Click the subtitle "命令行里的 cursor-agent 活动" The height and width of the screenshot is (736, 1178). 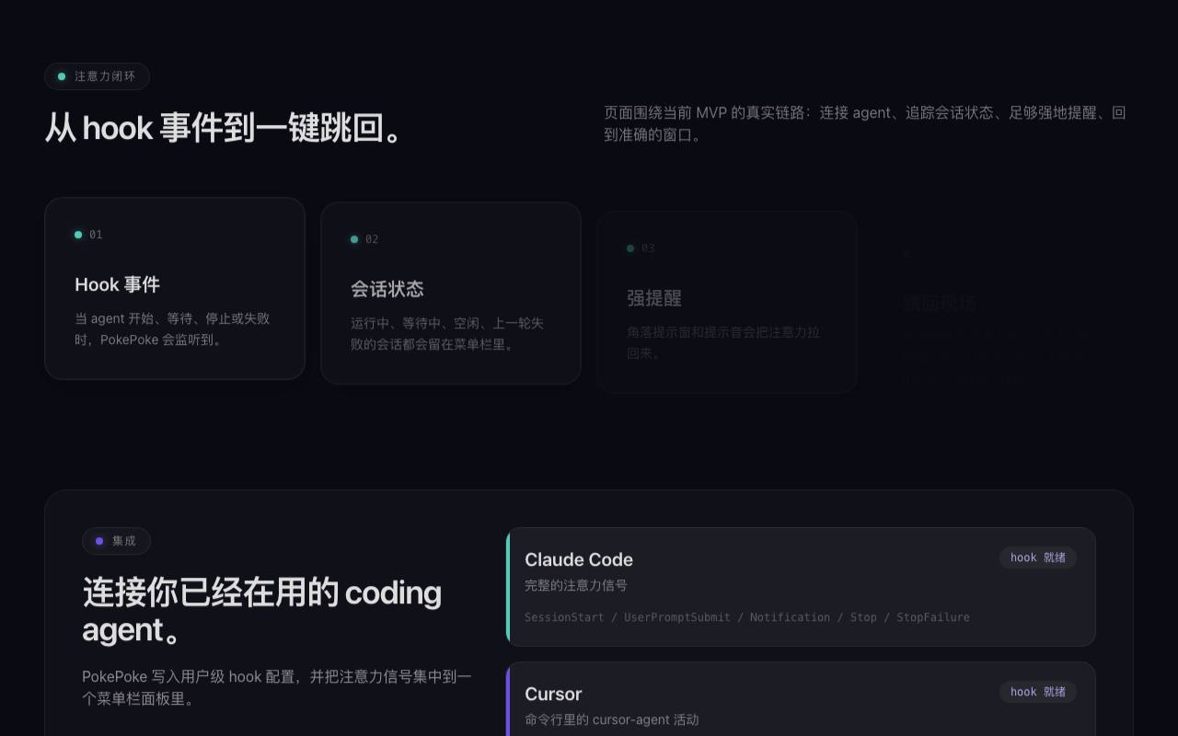click(x=612, y=719)
